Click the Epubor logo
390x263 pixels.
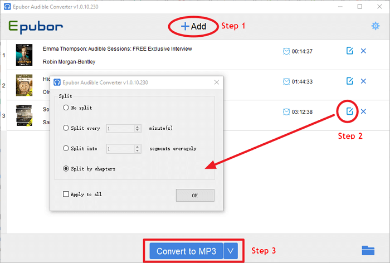[x=36, y=27]
